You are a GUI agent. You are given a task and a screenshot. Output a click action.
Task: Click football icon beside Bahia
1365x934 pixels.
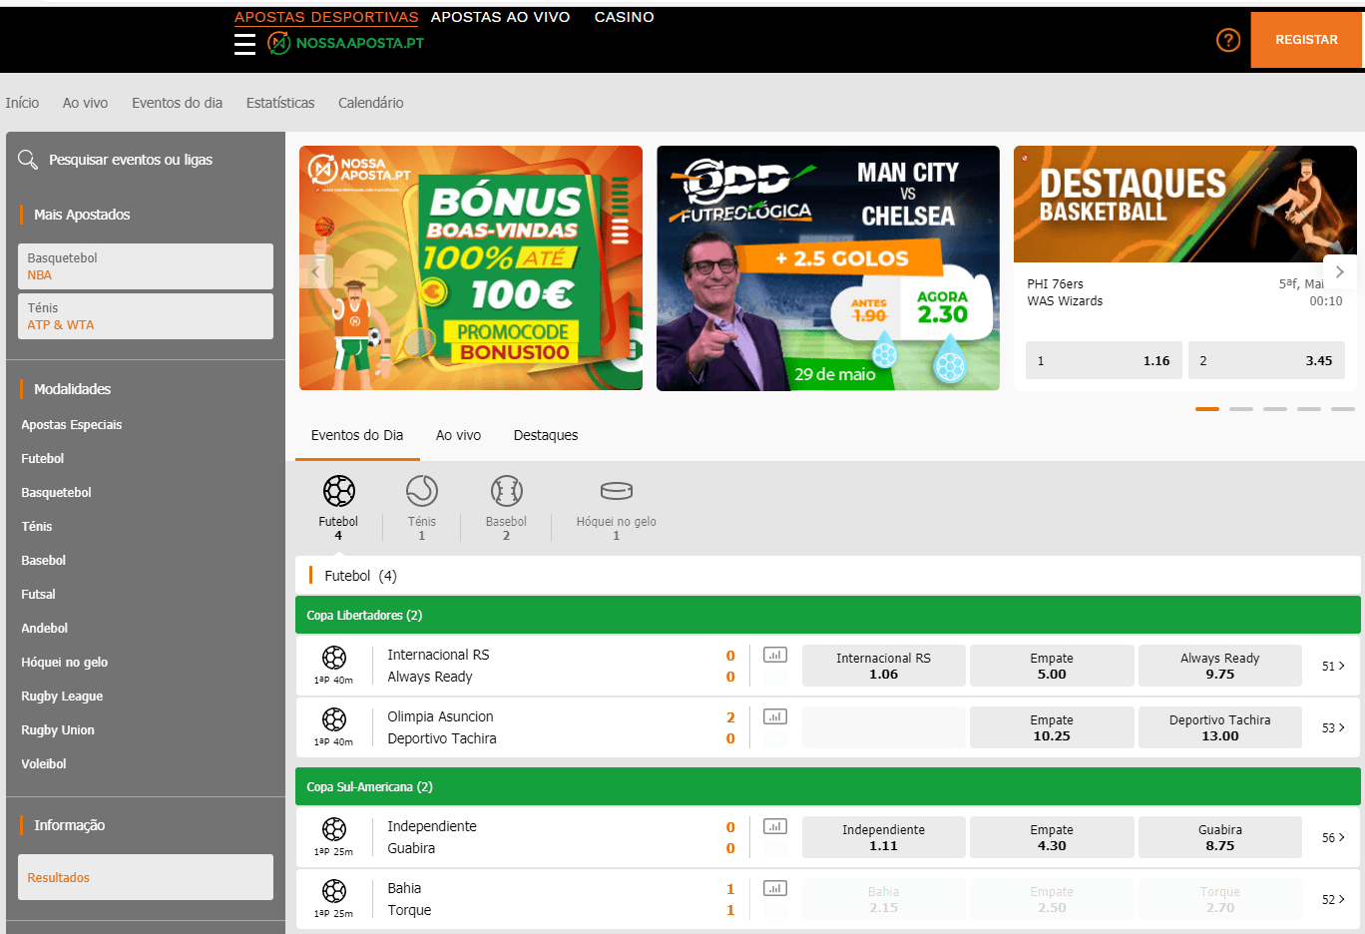[334, 891]
